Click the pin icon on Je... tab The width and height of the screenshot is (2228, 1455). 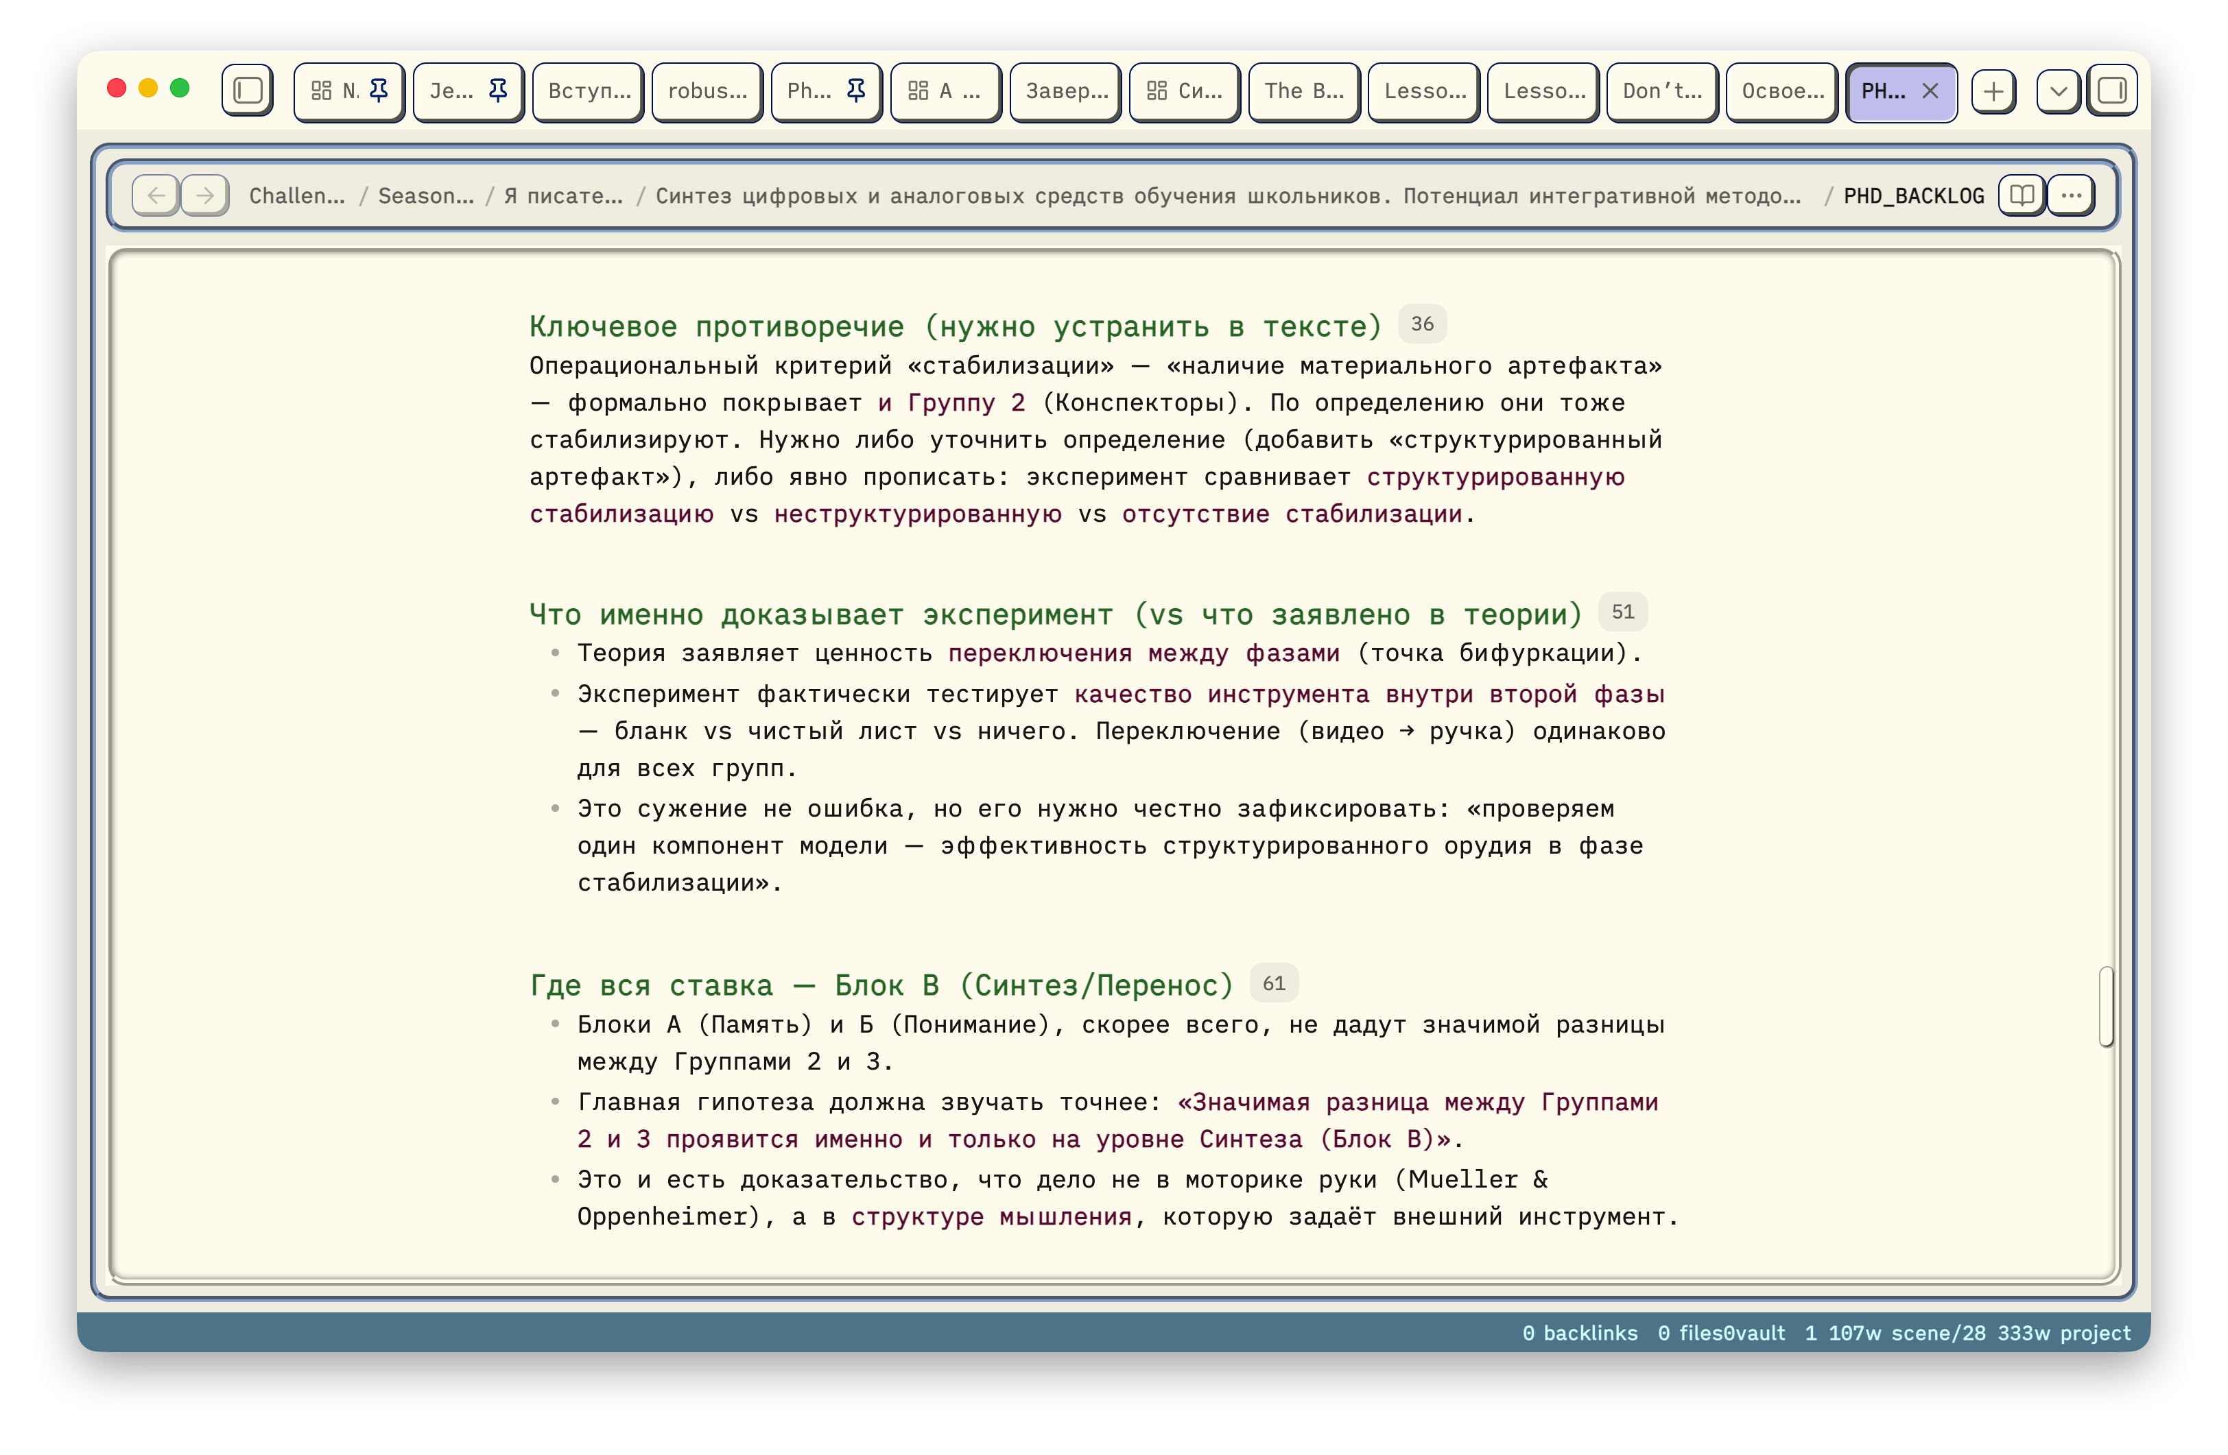[498, 91]
